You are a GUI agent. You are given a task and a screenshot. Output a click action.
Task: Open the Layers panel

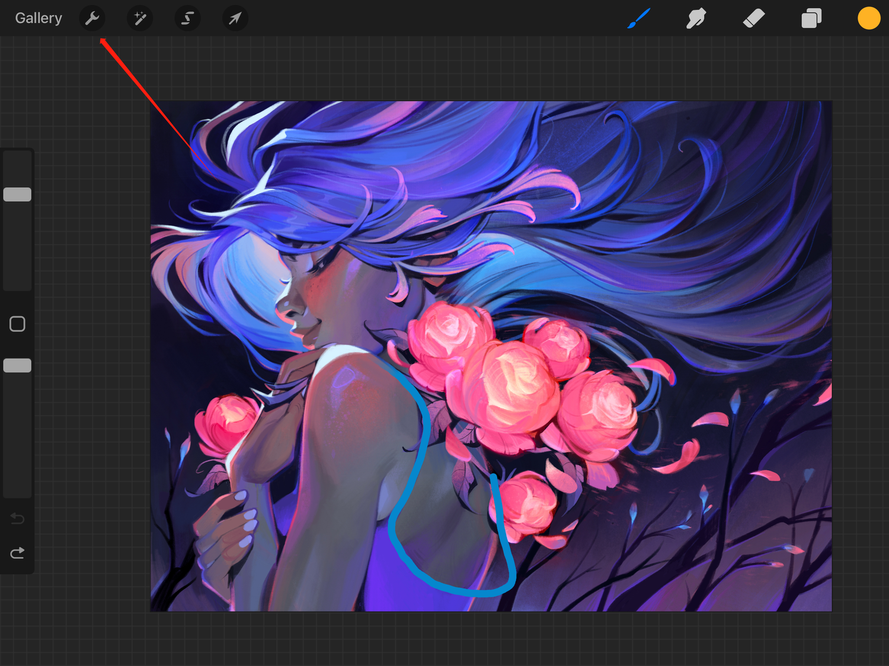pyautogui.click(x=811, y=18)
